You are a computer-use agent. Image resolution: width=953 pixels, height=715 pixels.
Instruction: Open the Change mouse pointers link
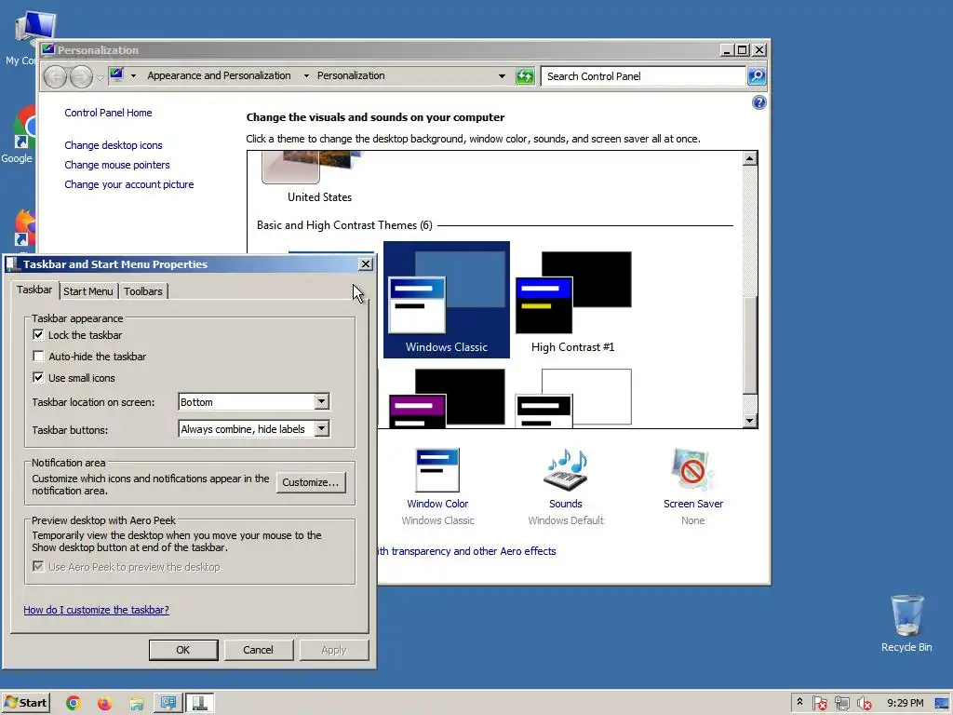[116, 165]
